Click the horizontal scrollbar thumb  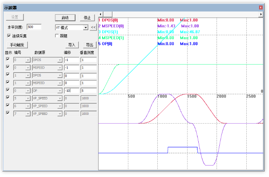[x=108, y=14]
